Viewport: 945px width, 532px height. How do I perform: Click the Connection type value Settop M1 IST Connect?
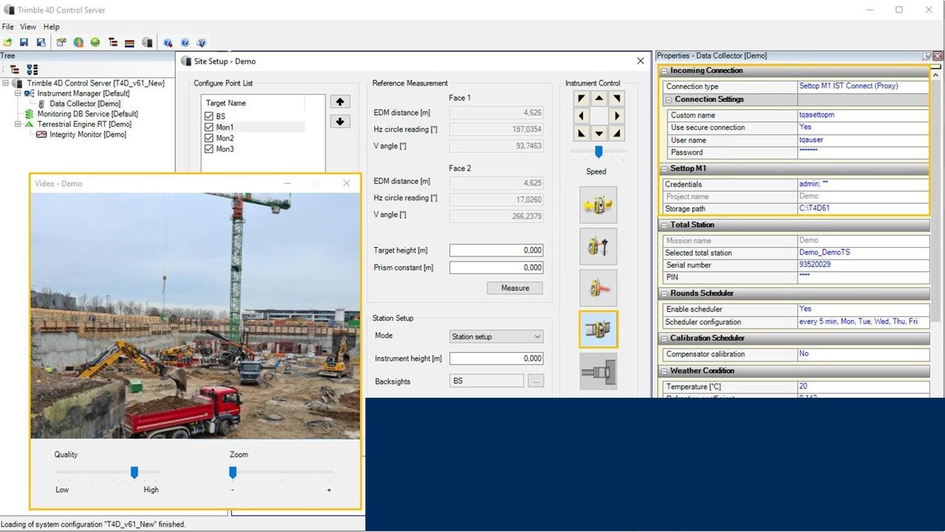point(849,86)
